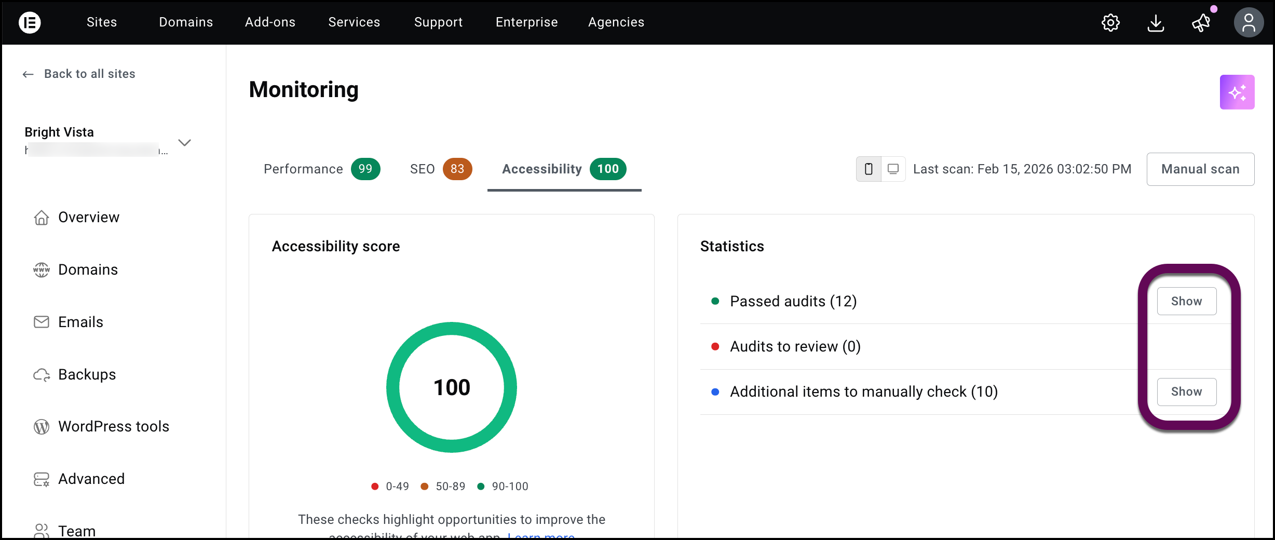Click the download icon in header
The image size is (1275, 540).
pyautogui.click(x=1156, y=23)
